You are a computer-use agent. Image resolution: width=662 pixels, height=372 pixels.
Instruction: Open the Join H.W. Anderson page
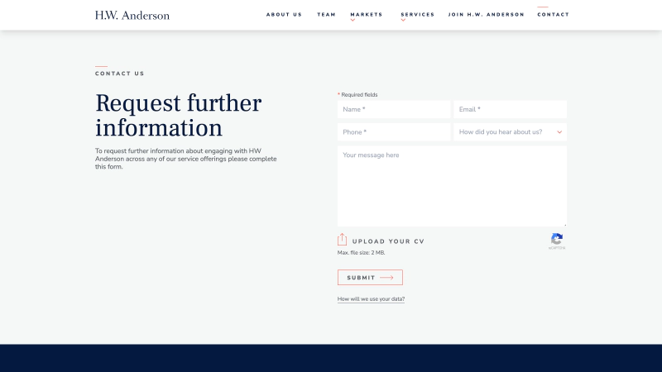(x=486, y=14)
